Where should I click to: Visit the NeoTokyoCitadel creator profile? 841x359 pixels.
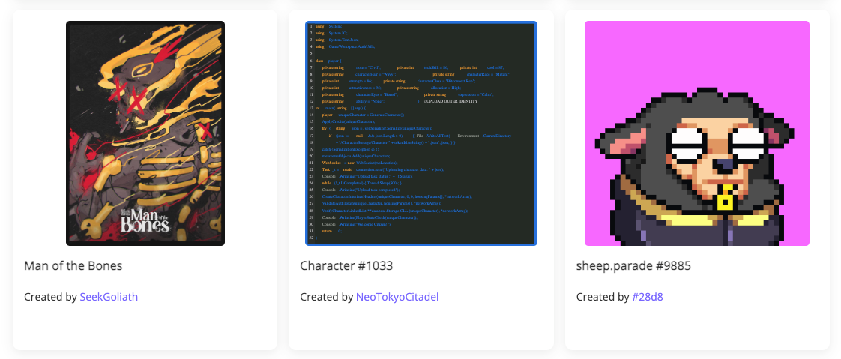point(397,297)
